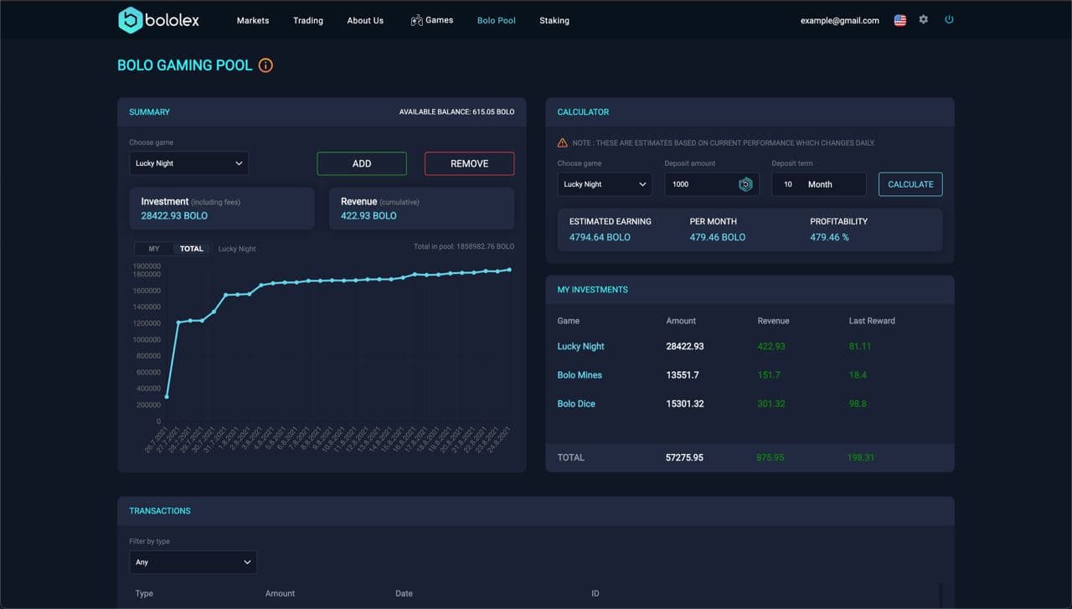Viewport: 1072px width, 609px height.
Task: Open Filter by type dropdown
Action: [x=193, y=562]
